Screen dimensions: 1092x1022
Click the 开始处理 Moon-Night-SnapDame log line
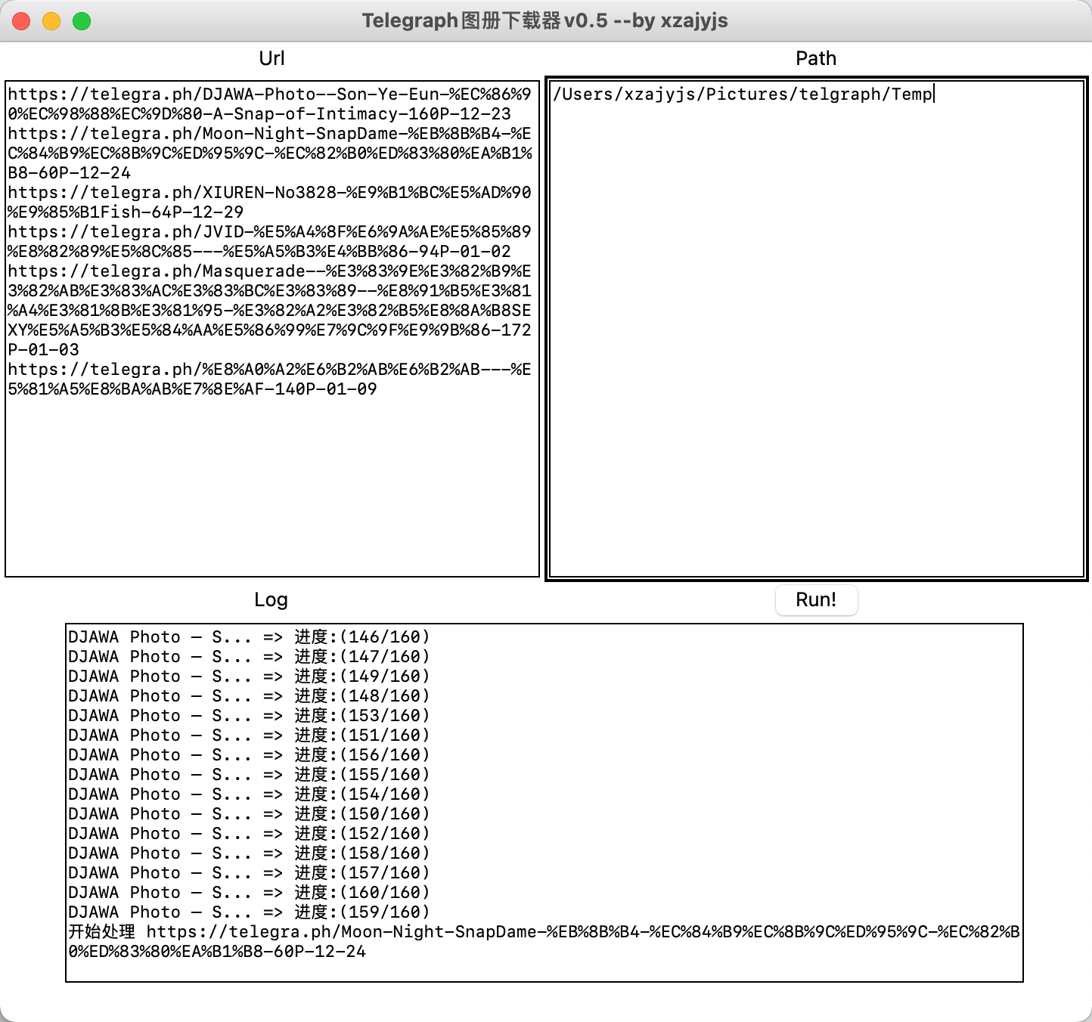(x=544, y=942)
